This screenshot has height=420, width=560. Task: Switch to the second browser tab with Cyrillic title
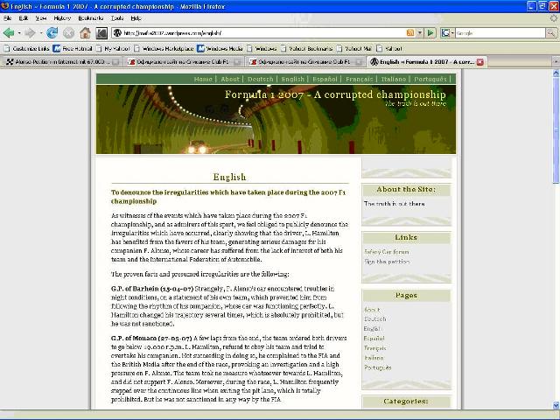click(x=183, y=62)
